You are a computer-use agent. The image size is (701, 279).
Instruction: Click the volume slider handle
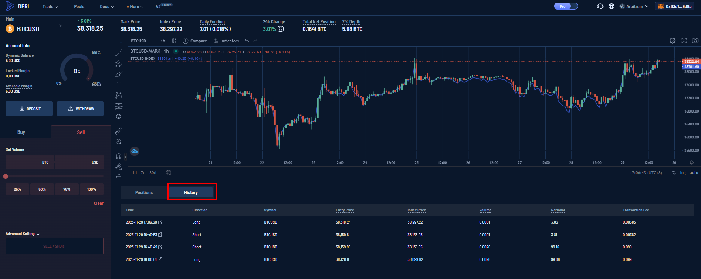6,176
